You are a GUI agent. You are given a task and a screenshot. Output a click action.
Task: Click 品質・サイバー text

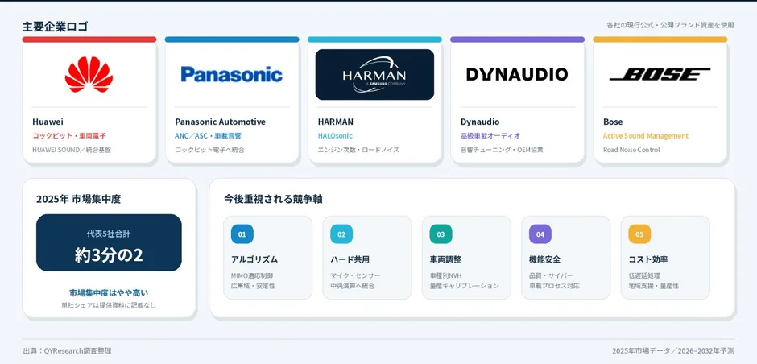coord(552,275)
